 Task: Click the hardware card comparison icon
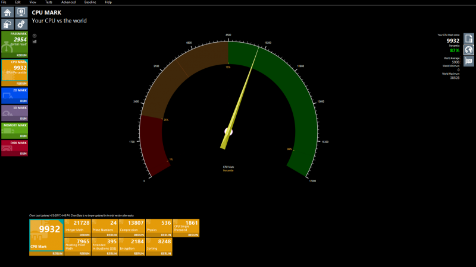(x=469, y=61)
